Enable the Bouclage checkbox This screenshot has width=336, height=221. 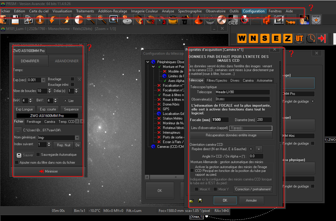click(x=72, y=79)
